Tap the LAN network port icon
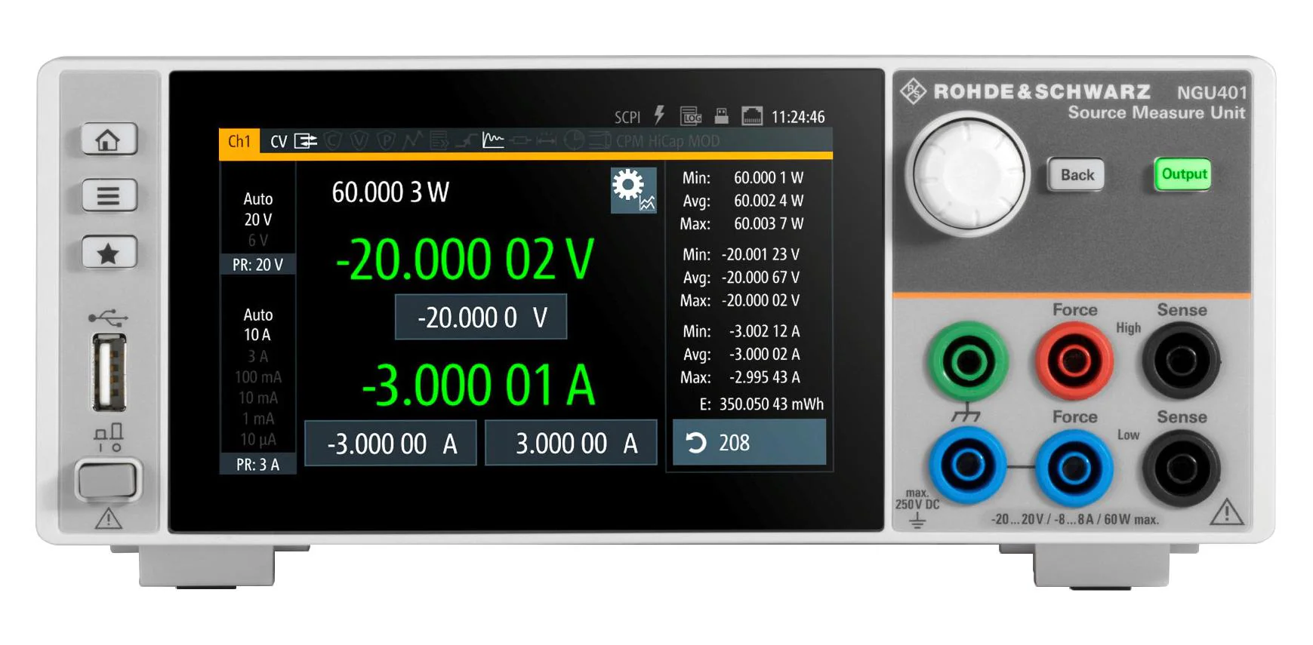Image resolution: width=1313 pixels, height=645 pixels. pyautogui.click(x=752, y=115)
